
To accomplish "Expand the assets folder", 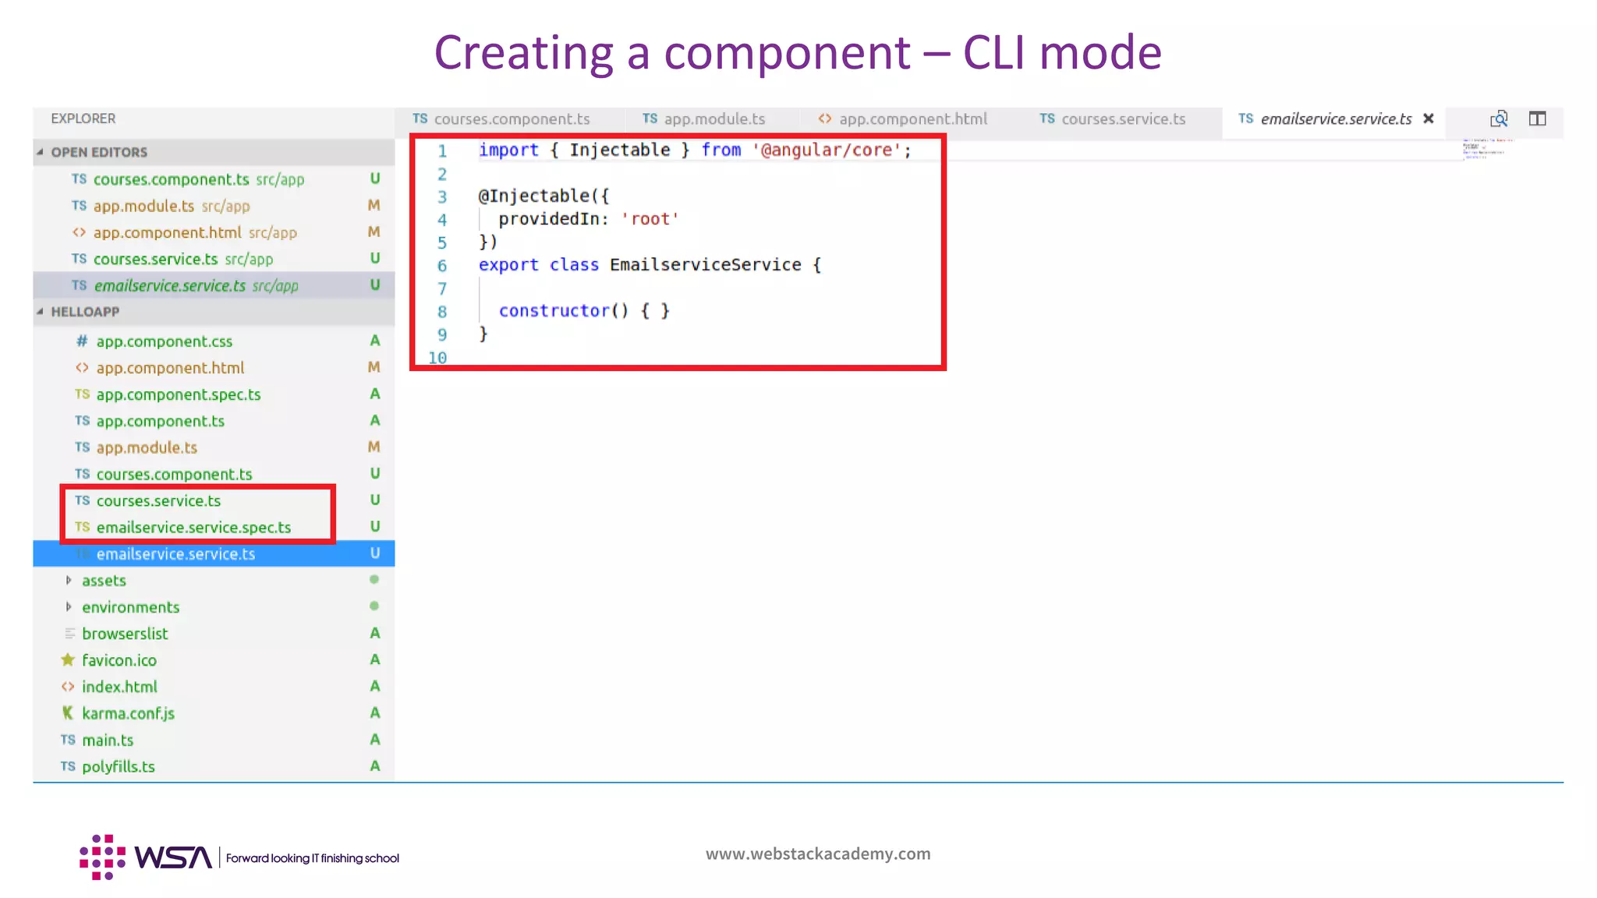I will [69, 581].
